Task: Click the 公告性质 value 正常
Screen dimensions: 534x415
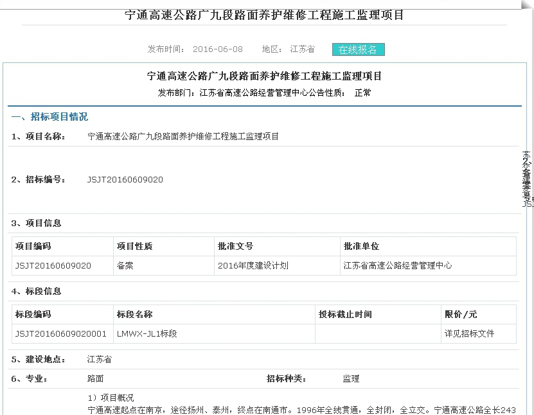Action: pos(362,93)
